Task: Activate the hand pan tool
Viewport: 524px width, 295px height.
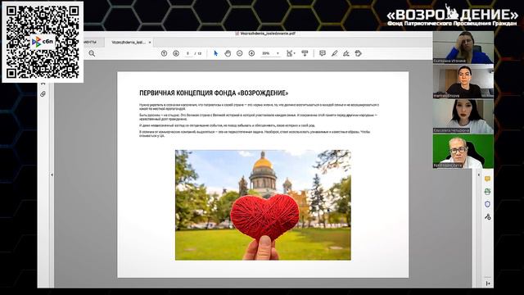Action: (x=228, y=53)
